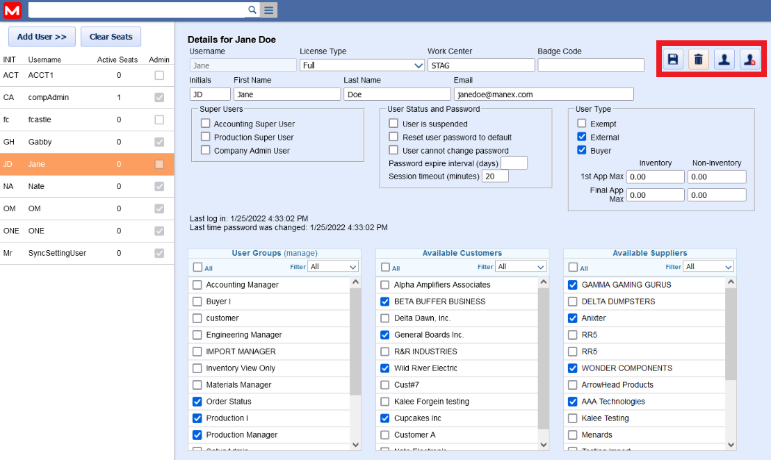Check Accounting Super User
Screen dimensions: 771x460
[x=206, y=124]
